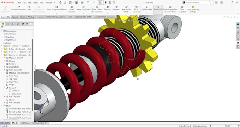The height and width of the screenshot is (127, 240).
Task: Click the Select cursor tool
Action: 100,2
